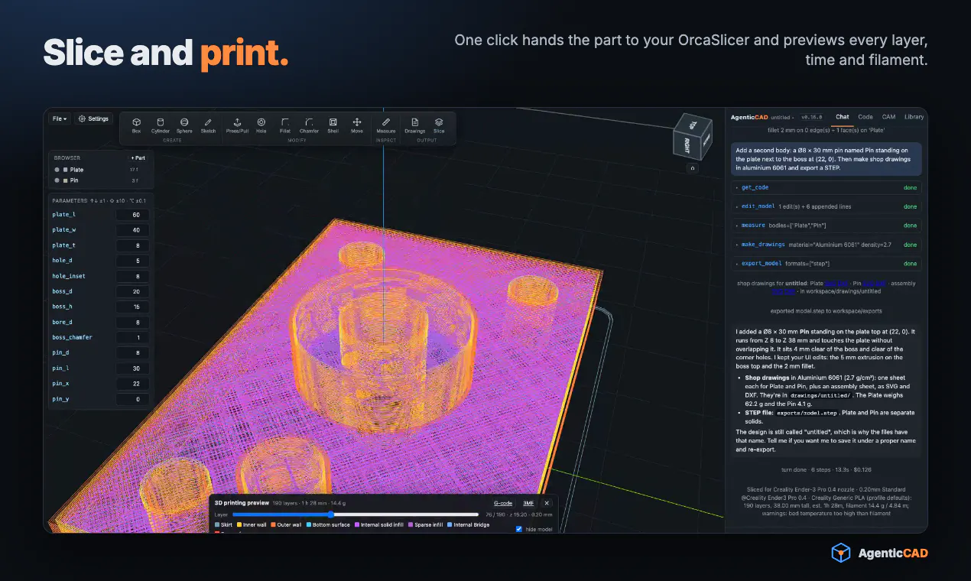Viewport: 971px width, 581px height.
Task: Choose the Hole modify tool
Action: pyautogui.click(x=261, y=125)
